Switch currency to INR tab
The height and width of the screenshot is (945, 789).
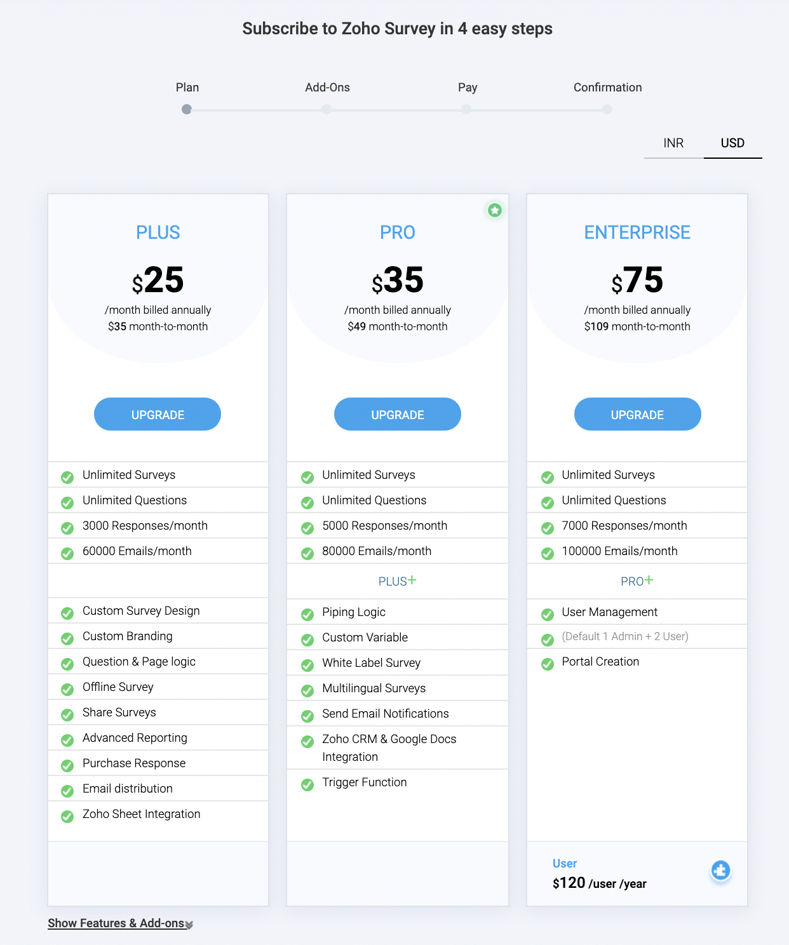673,143
